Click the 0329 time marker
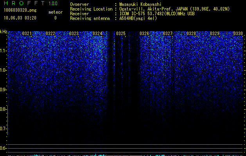This screenshot has width=246, height=156. pyautogui.click(x=215, y=34)
